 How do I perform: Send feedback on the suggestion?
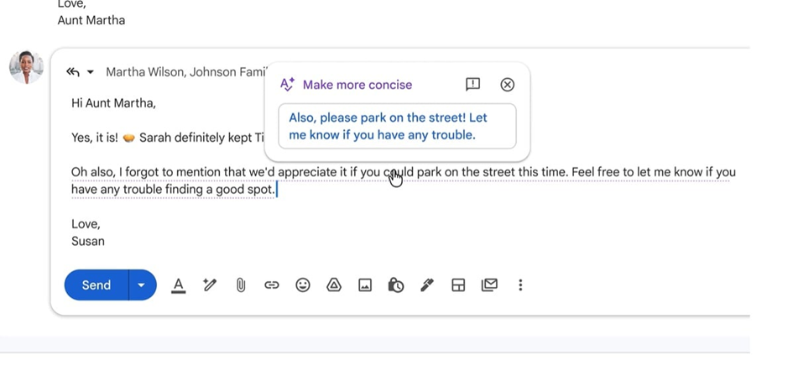pyautogui.click(x=472, y=85)
